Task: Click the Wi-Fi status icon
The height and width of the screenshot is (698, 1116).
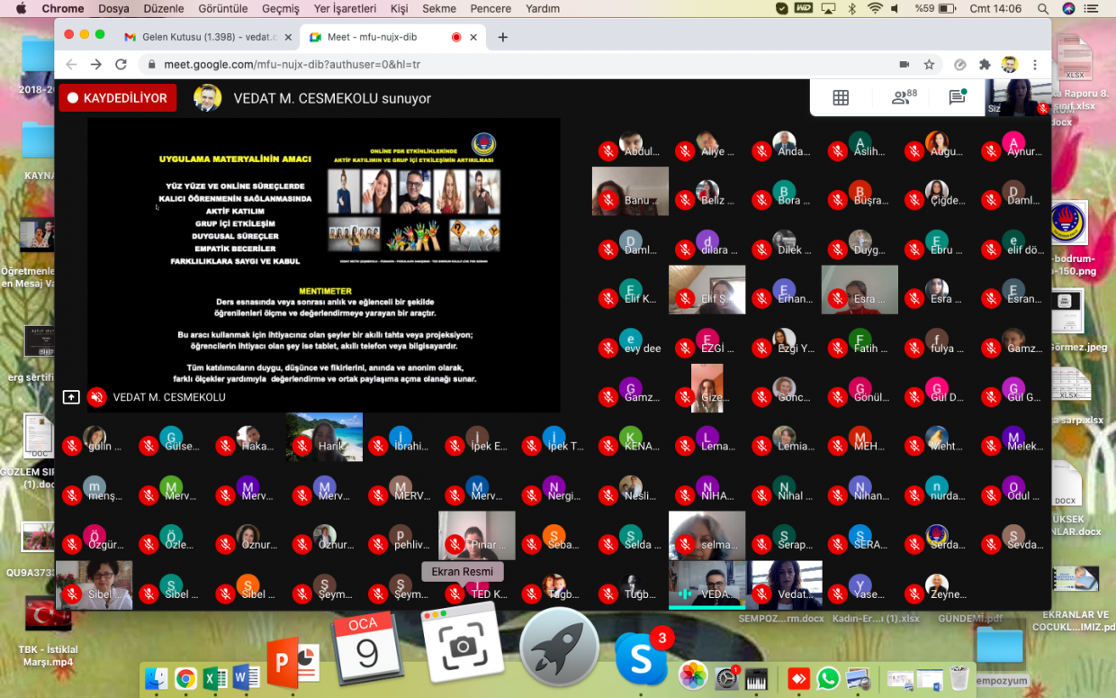Action: [875, 8]
